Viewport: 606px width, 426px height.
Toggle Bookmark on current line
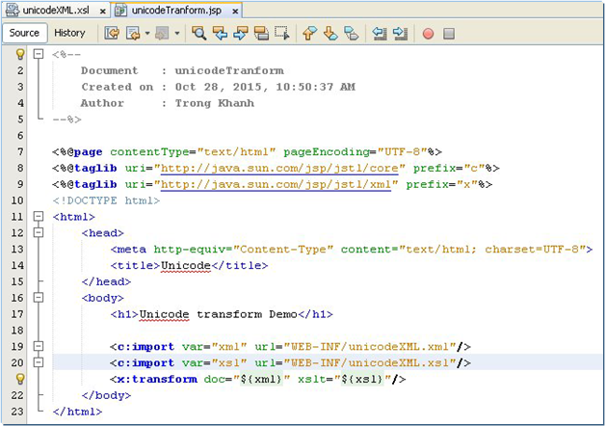pyautogui.click(x=352, y=33)
